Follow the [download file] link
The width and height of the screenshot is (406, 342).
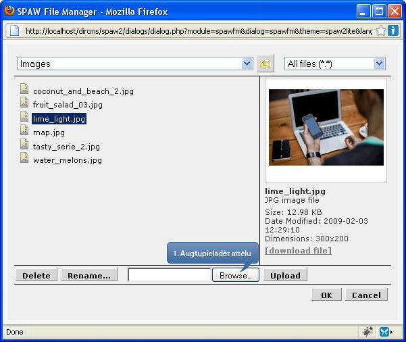[298, 251]
